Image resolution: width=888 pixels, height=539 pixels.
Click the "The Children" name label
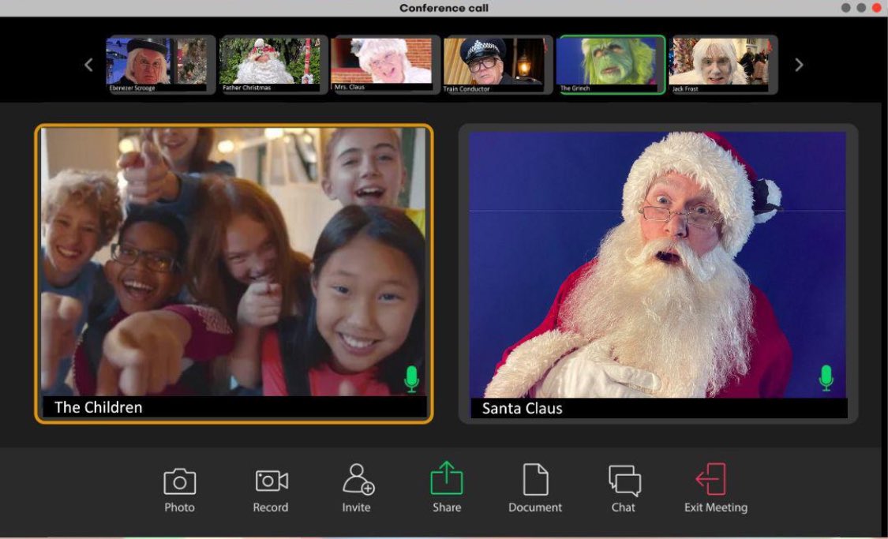[x=98, y=407]
